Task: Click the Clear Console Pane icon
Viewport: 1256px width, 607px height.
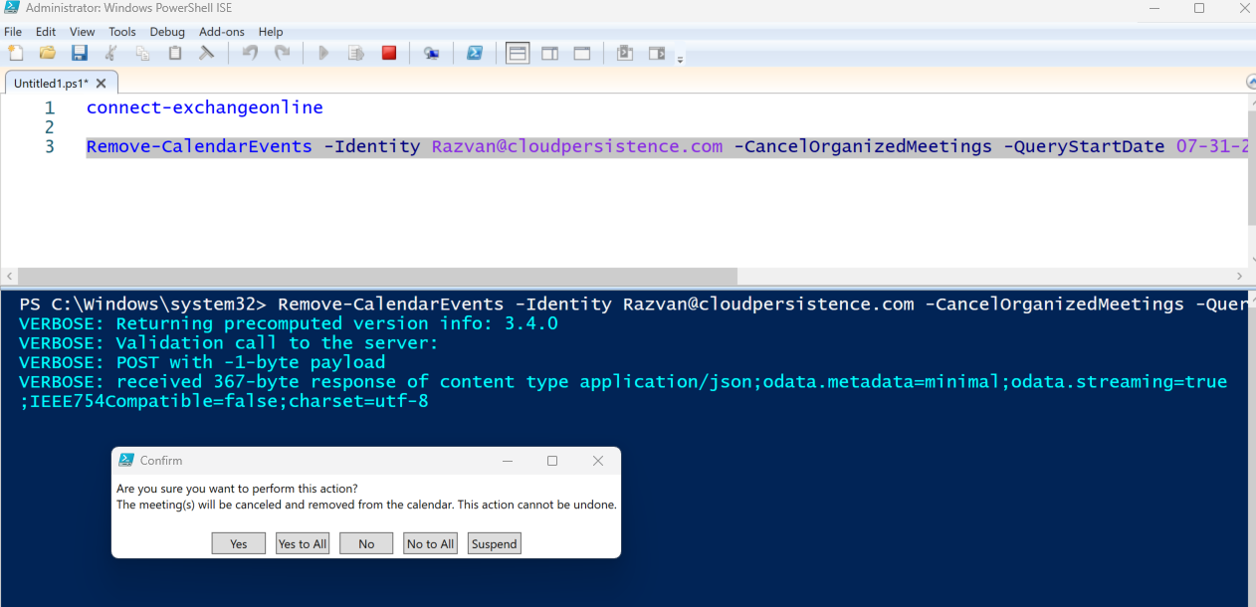Action: [x=207, y=53]
